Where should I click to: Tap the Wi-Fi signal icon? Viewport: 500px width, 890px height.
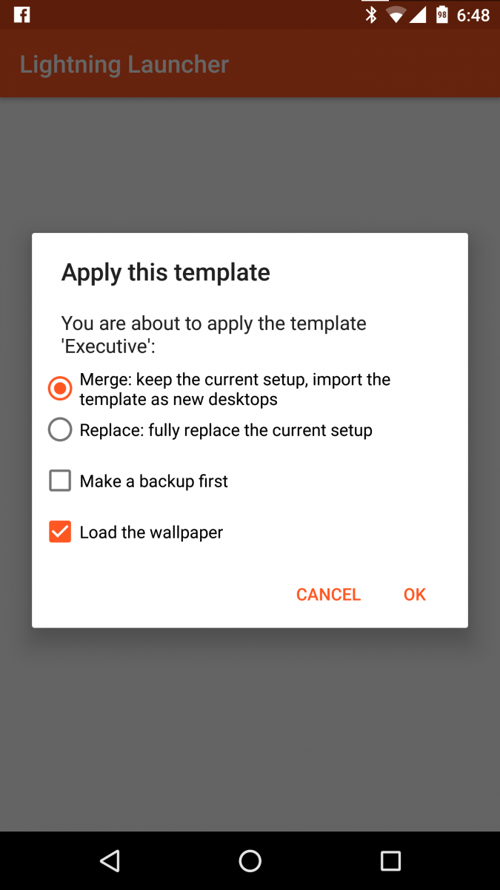397,15
